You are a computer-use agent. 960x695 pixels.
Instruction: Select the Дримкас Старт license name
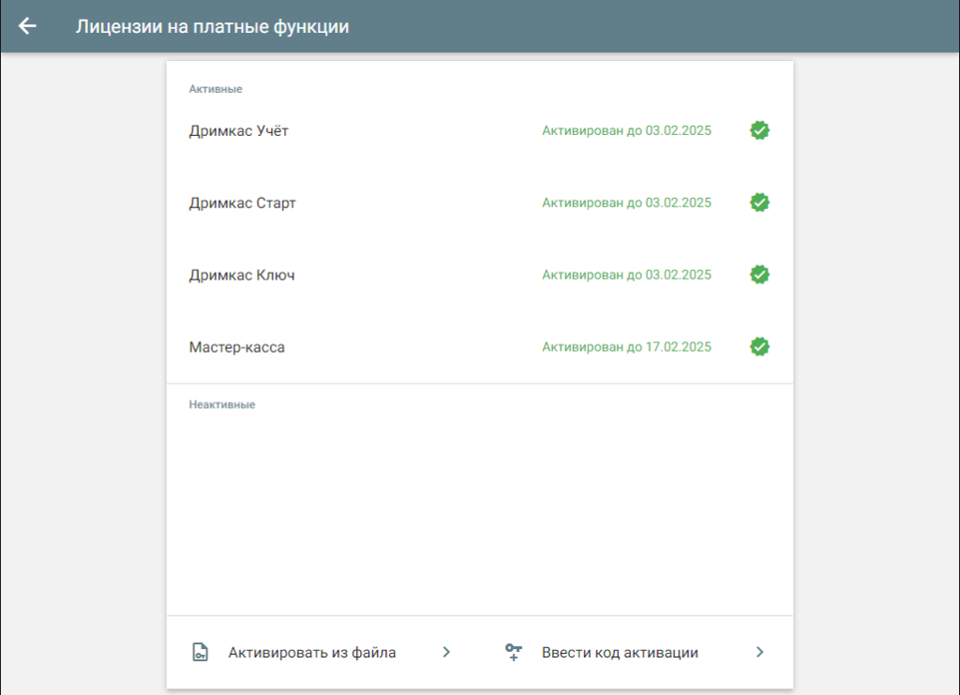pyautogui.click(x=242, y=204)
